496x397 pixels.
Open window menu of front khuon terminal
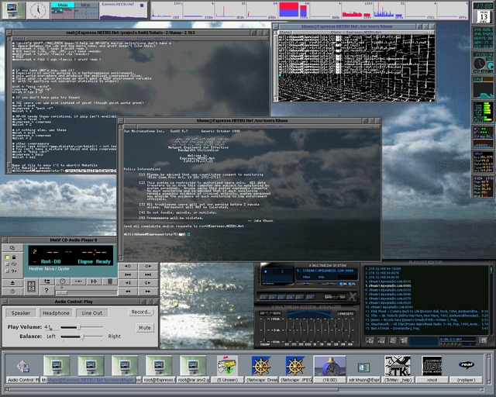pos(121,121)
